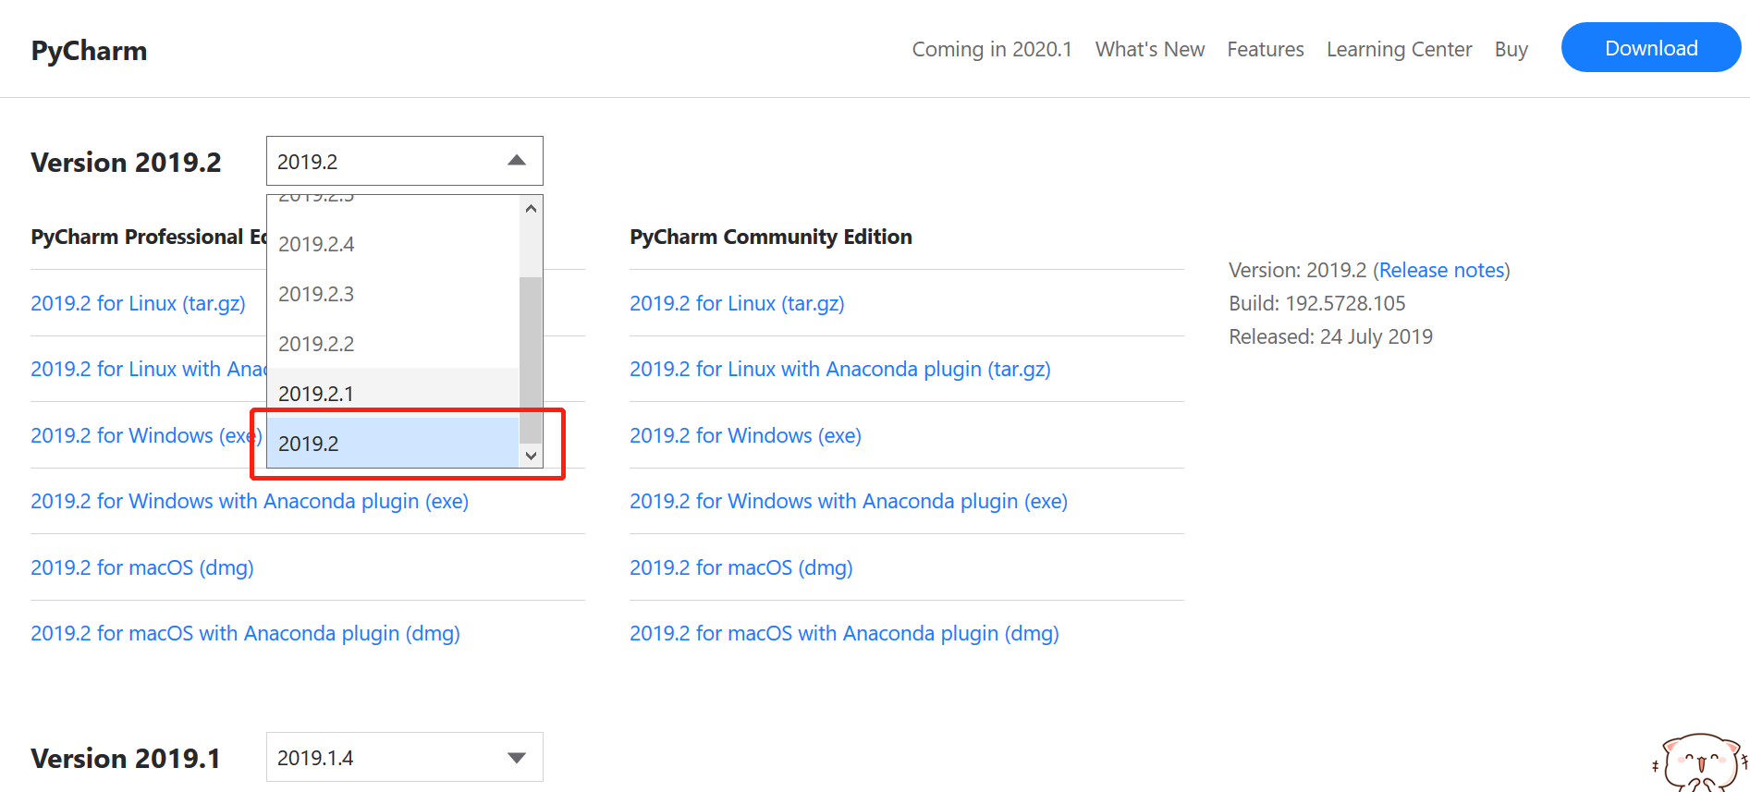Click the Build: 192.5728.105 text

coord(1316,303)
